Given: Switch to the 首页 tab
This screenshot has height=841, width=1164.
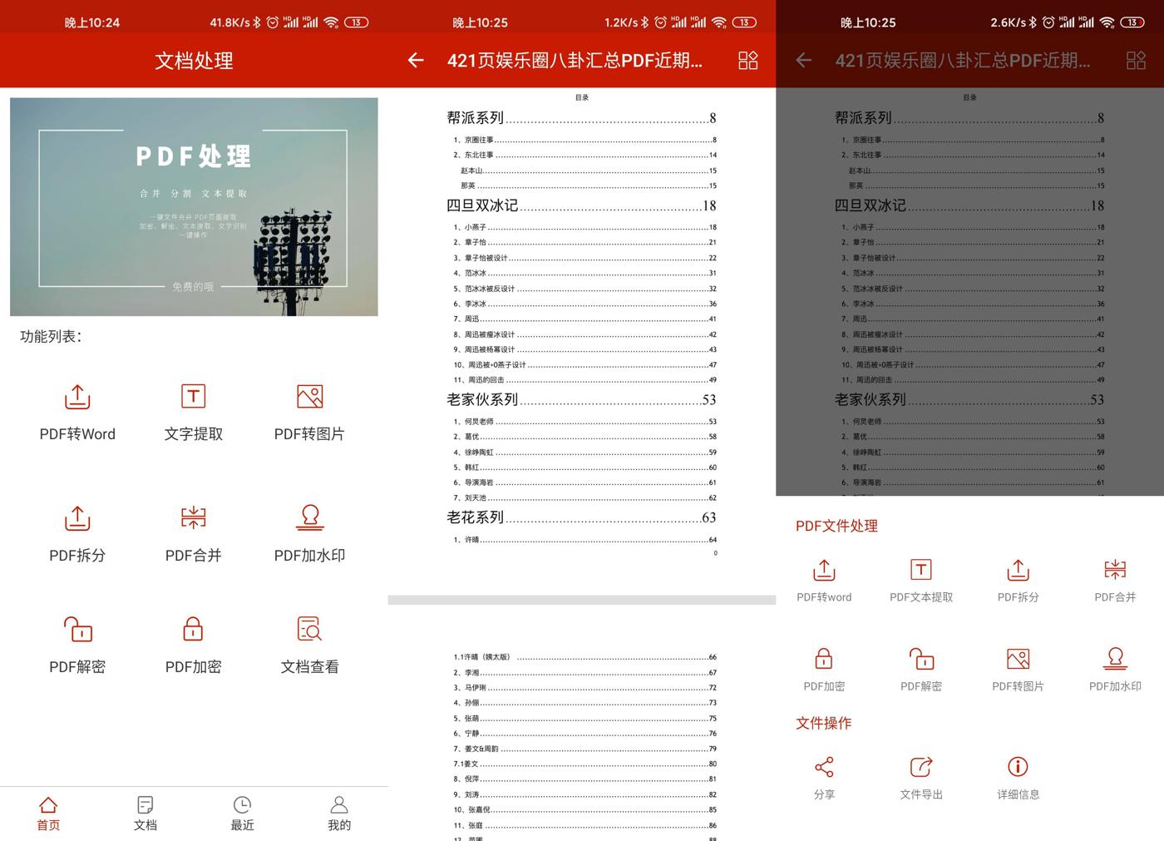Looking at the screenshot, I should tap(48, 813).
